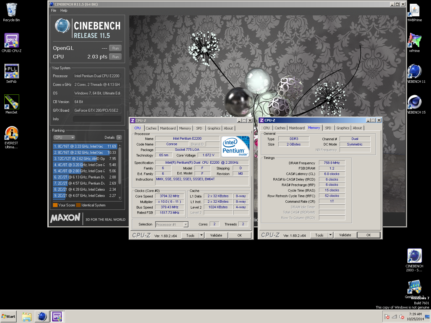Screen dimensions: 431x323
Task: Switch to Mainboard tab in left CPU-Z
Action: point(168,128)
